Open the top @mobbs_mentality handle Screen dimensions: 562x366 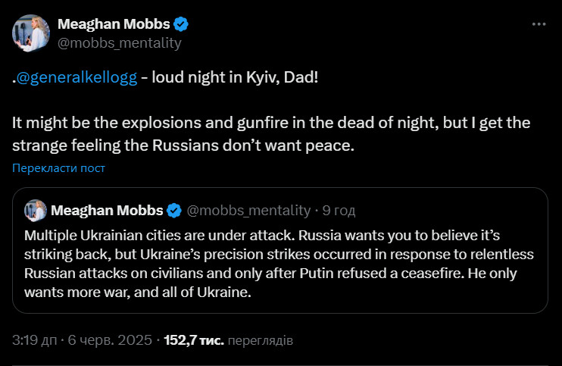point(120,42)
